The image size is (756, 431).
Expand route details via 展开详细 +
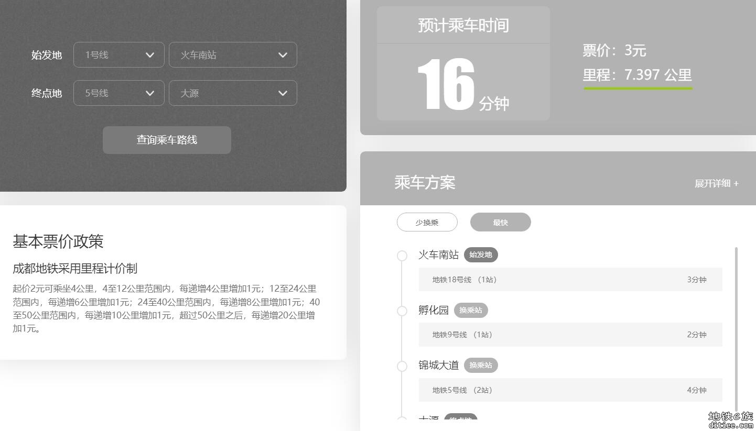716,183
